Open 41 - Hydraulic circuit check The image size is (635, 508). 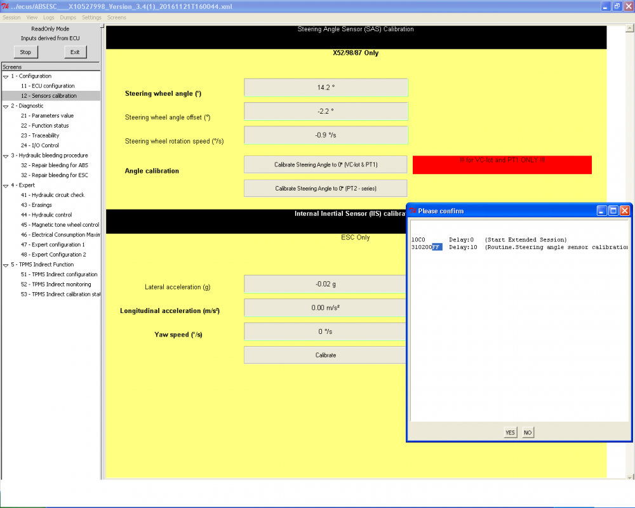click(x=53, y=195)
